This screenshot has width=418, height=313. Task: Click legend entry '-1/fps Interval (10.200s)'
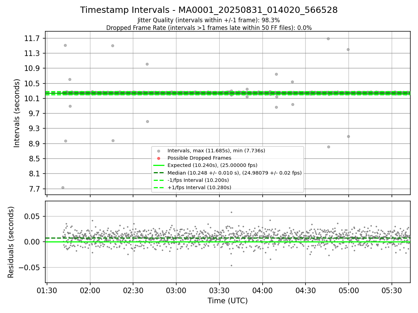[x=198, y=180]
